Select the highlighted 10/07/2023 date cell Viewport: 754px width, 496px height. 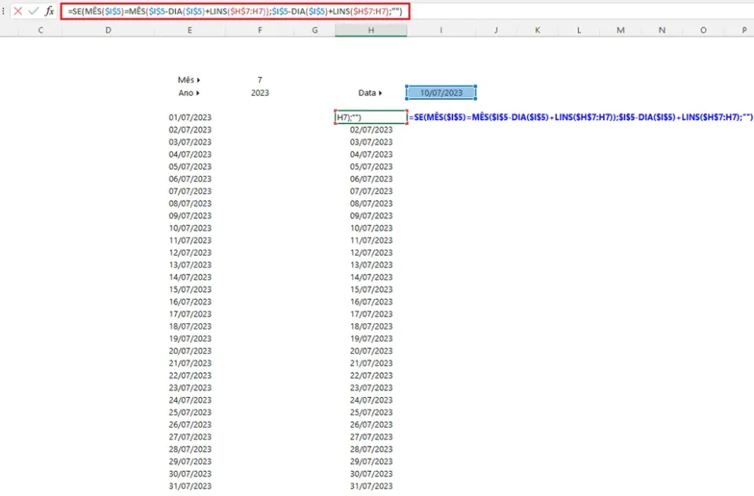(441, 93)
